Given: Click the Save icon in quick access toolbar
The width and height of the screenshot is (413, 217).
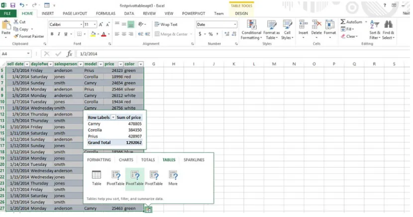Looking at the screenshot, I should pos(12,5).
